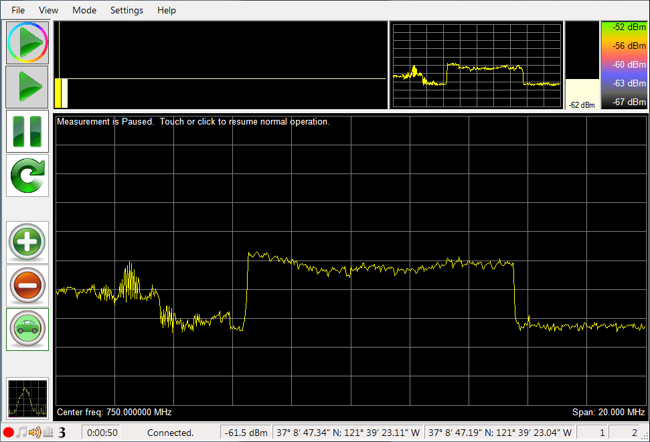Pause the measurement with the pause icon
The image size is (650, 442).
point(27,131)
